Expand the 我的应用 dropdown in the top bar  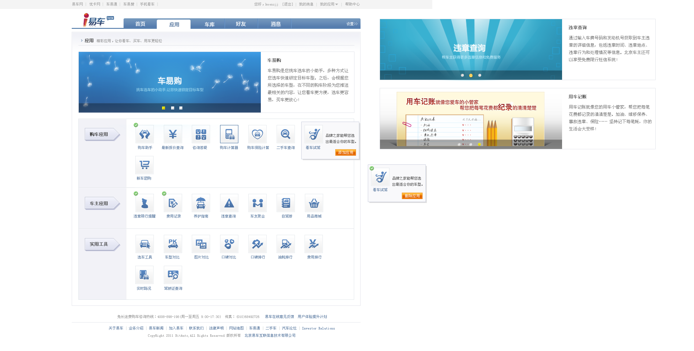(x=329, y=4)
